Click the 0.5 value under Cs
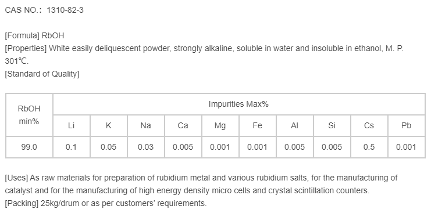Viewport: 431px width, 213px height. pyautogui.click(x=369, y=147)
